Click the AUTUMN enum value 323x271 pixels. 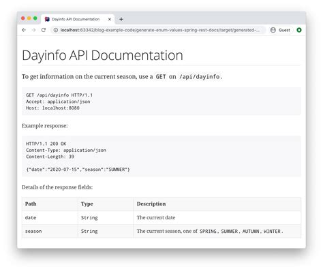point(251,232)
